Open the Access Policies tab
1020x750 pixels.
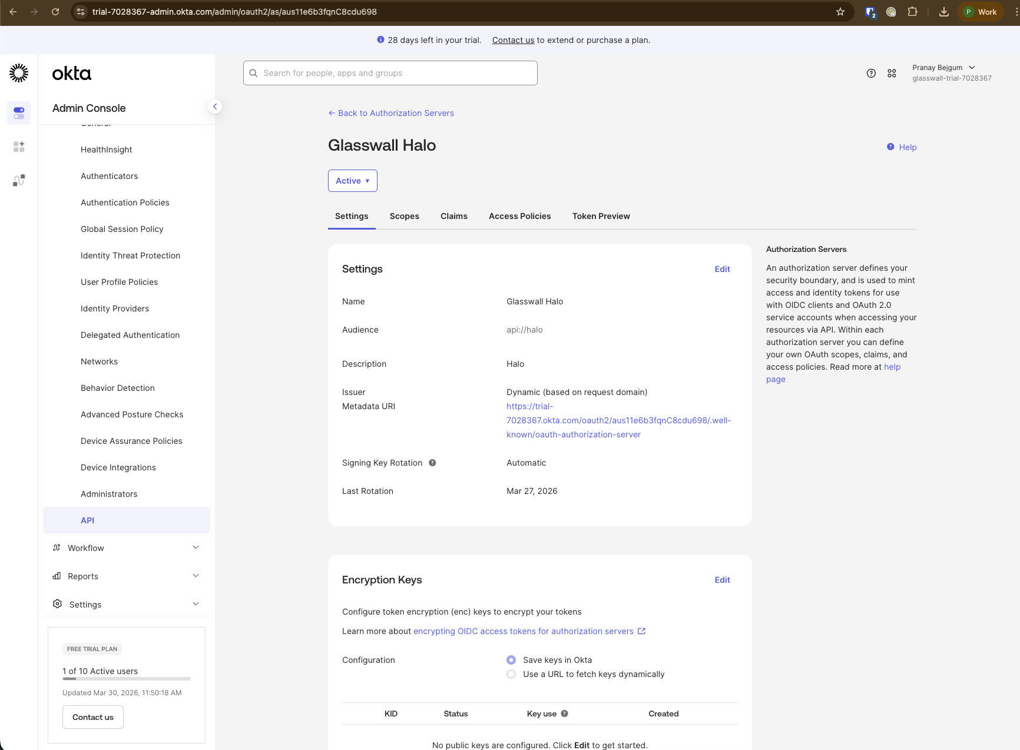coord(519,216)
